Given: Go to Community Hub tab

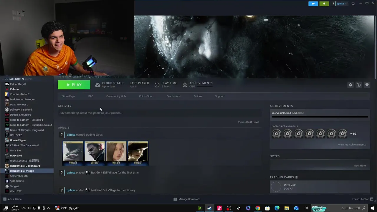Looking at the screenshot, I should click(116, 96).
